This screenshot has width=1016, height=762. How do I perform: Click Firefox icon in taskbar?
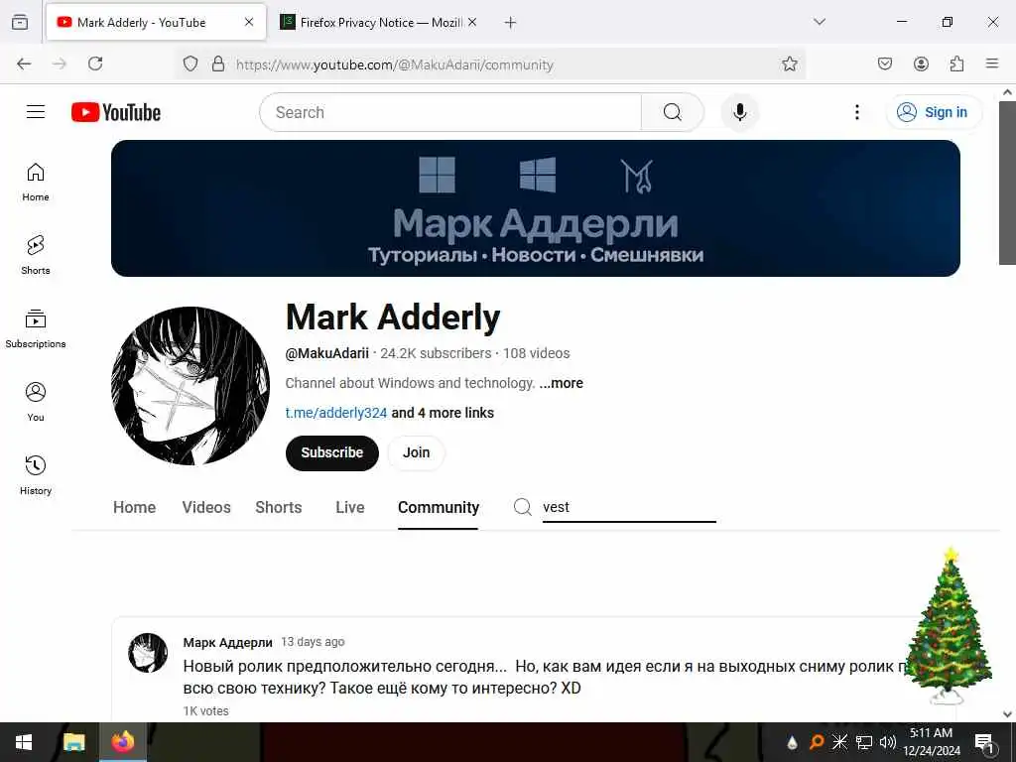122,742
